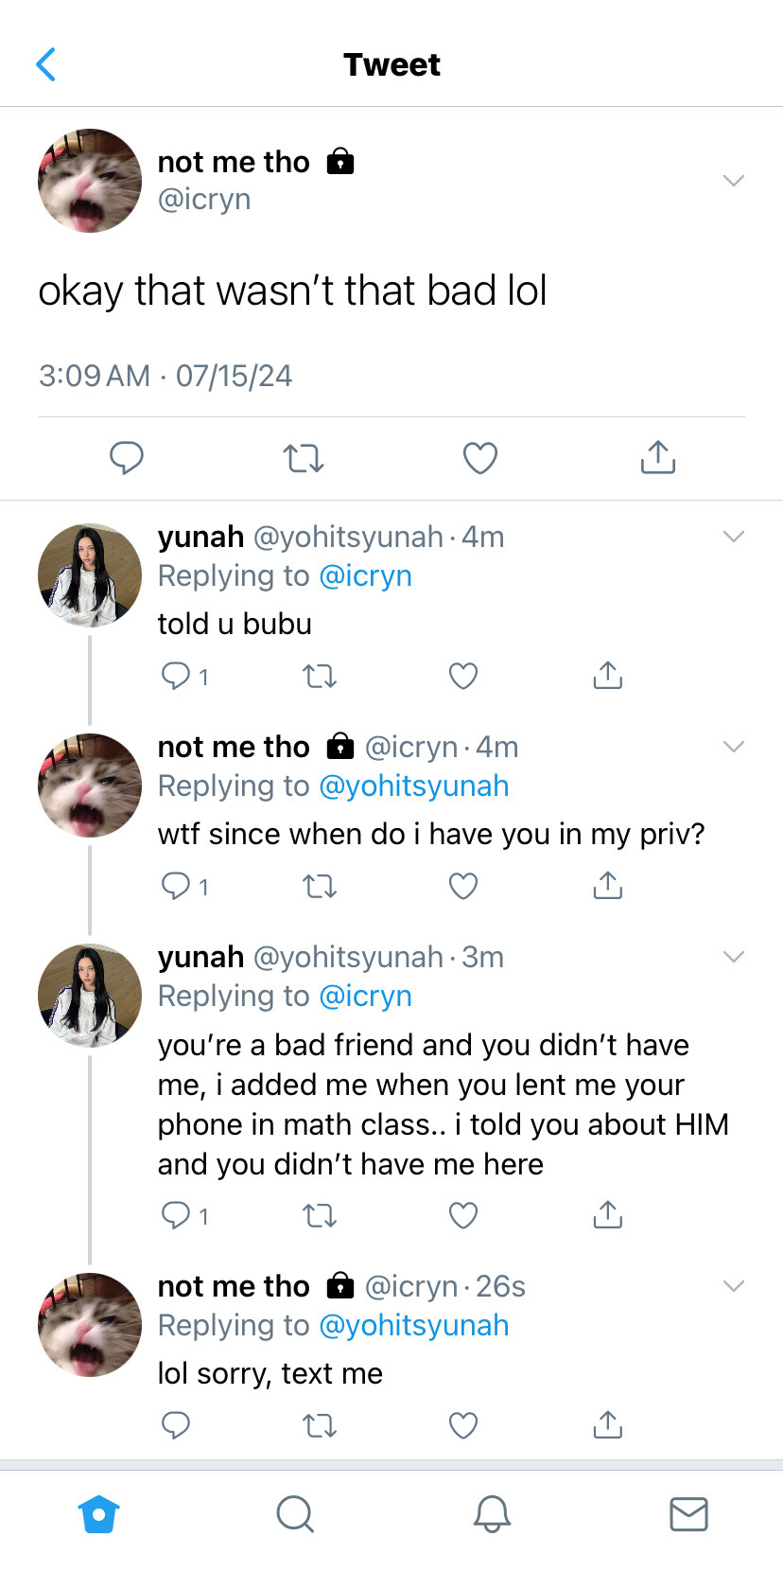Share the main tweet by @icryn

coord(658,457)
